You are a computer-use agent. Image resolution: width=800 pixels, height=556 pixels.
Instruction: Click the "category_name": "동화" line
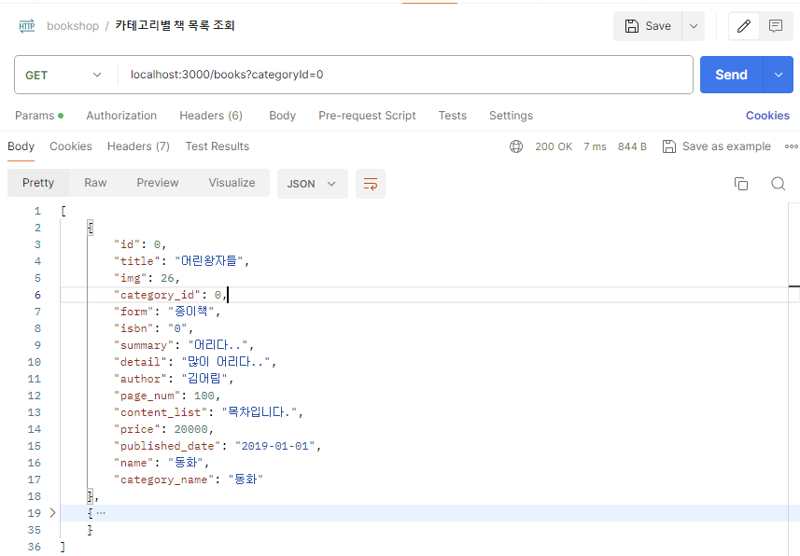click(189, 480)
